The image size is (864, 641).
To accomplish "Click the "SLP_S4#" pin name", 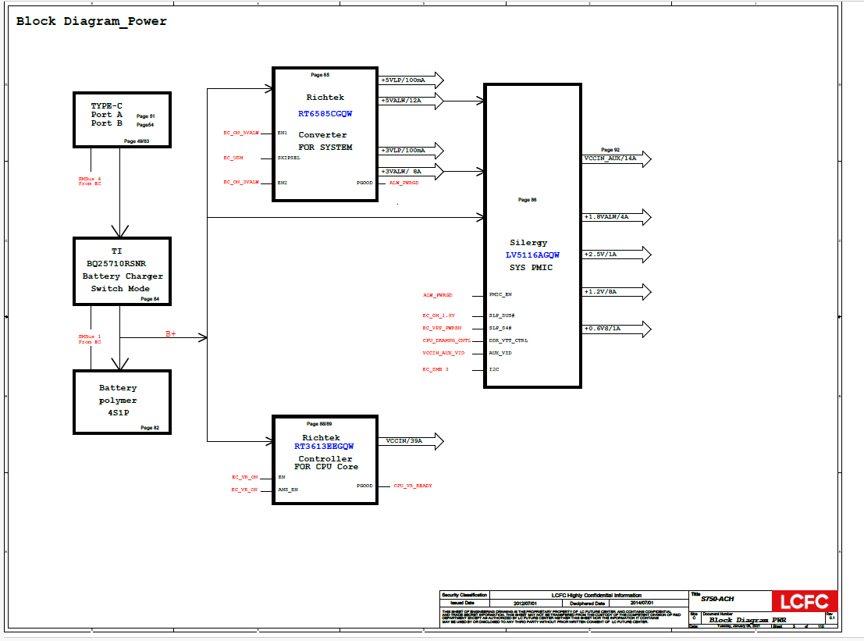I will click(500, 329).
